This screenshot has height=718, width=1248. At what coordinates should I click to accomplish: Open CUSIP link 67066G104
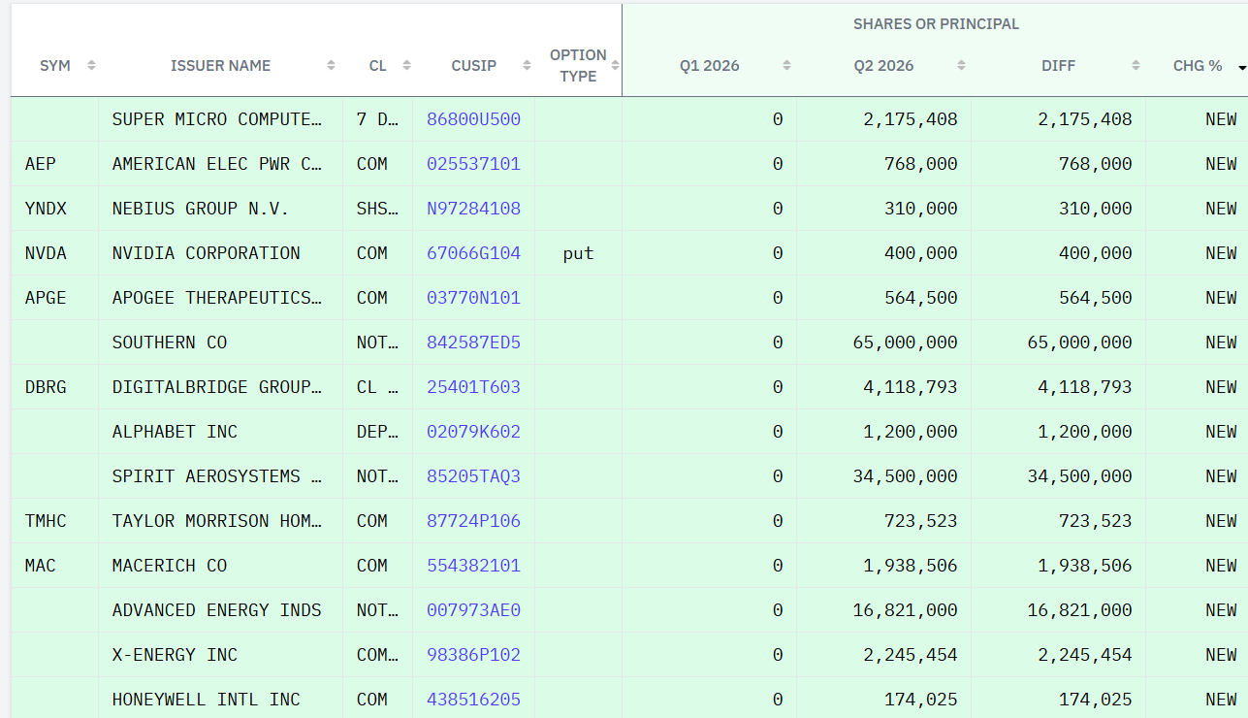tap(473, 253)
